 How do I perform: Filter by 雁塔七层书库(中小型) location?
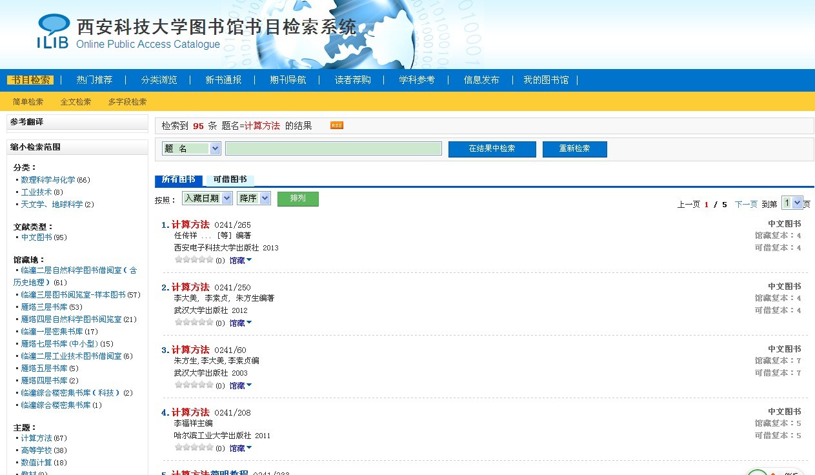tap(59, 344)
